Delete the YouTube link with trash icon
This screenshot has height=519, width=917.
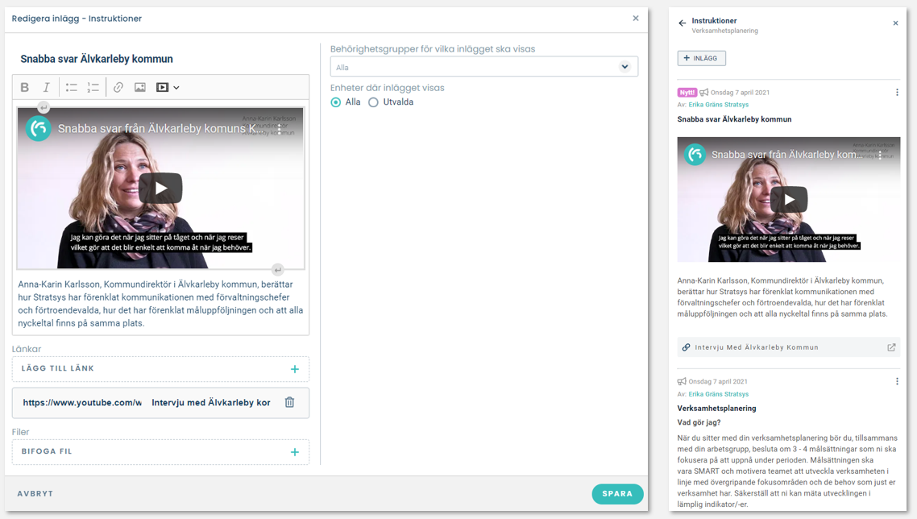coord(289,402)
